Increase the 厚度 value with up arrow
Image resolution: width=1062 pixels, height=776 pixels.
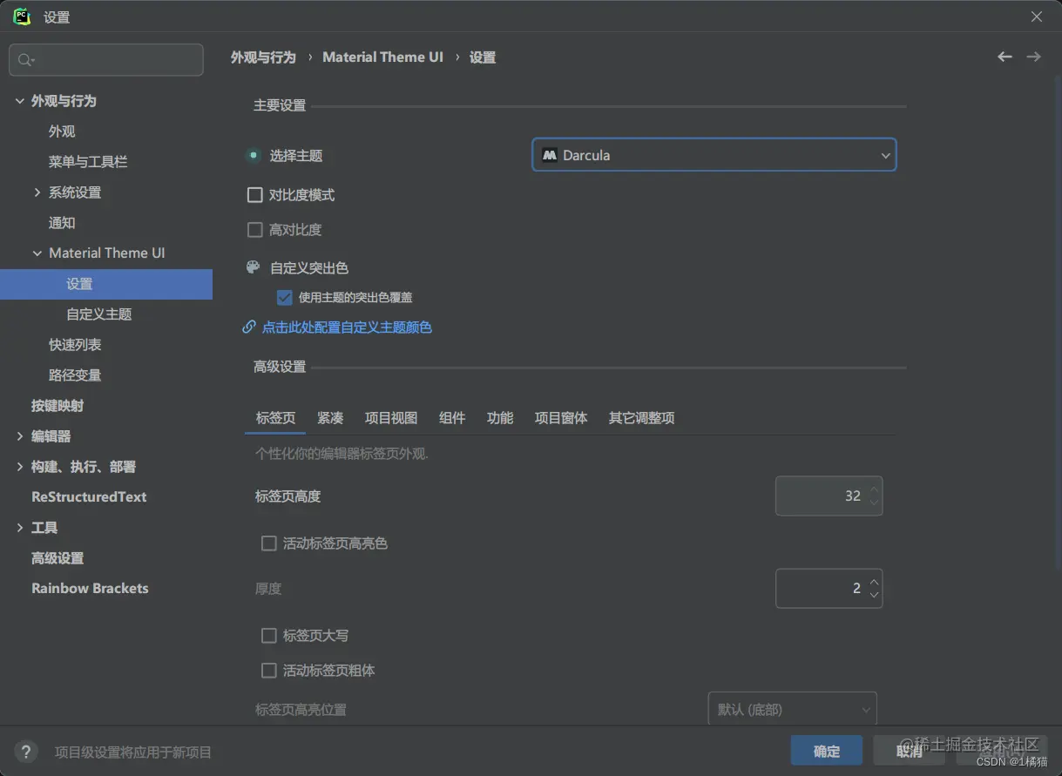point(875,580)
